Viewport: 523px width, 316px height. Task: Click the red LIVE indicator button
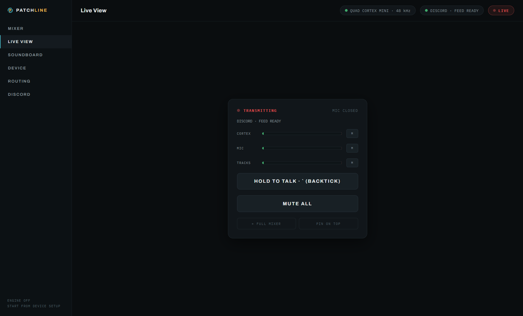[x=501, y=11]
